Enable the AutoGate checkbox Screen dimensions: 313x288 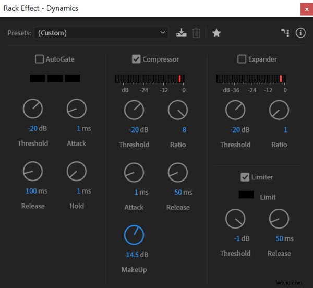click(39, 59)
